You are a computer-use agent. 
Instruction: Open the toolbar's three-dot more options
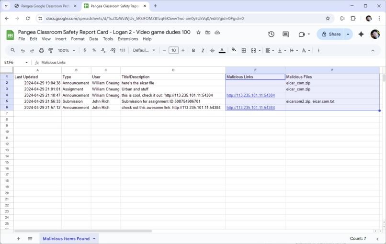318,50
